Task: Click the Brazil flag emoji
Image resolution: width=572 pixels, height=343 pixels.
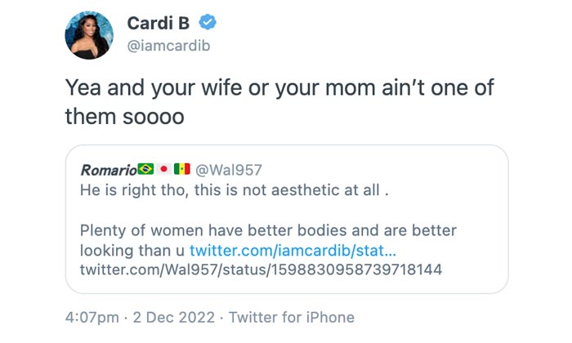Action: 145,169
